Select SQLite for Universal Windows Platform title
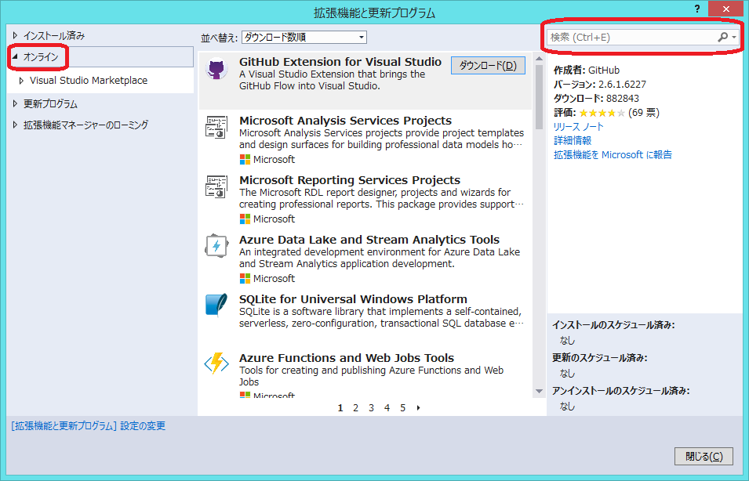The image size is (749, 481). tap(353, 299)
